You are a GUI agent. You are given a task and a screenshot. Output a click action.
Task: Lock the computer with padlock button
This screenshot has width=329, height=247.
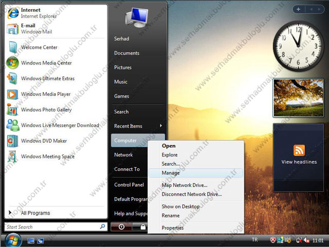pyautogui.click(x=143, y=226)
